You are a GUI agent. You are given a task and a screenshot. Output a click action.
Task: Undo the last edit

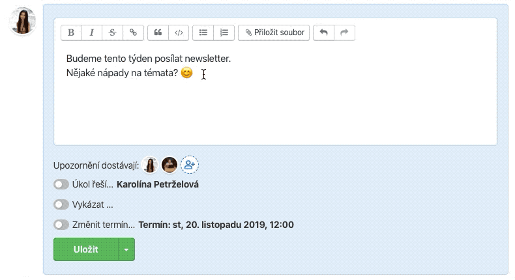323,33
